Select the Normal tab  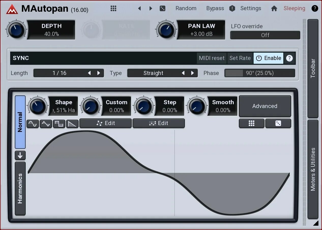(x=20, y=122)
